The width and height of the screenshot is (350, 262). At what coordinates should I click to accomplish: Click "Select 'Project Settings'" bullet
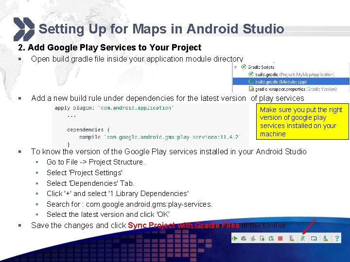pyautogui.click(x=85, y=173)
